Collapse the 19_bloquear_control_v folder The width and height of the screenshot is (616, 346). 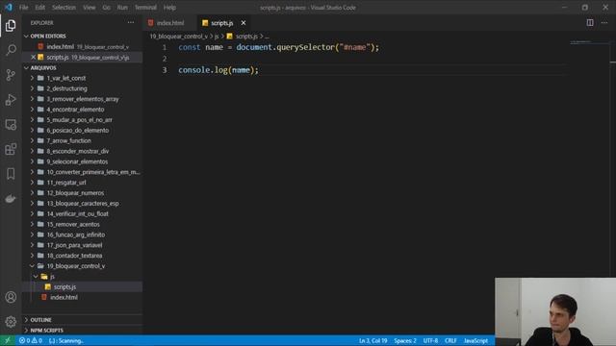tap(82, 266)
